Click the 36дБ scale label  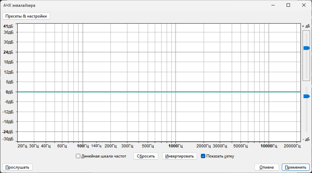pos(9,32)
